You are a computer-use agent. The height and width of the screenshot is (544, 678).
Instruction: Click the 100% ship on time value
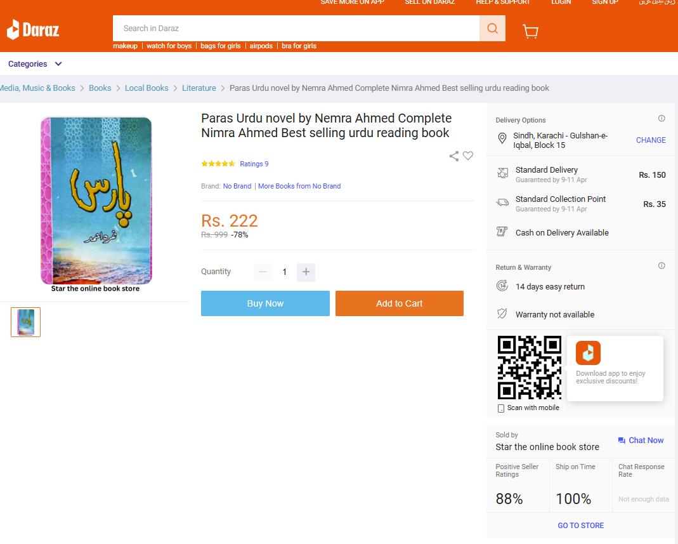[x=573, y=499]
